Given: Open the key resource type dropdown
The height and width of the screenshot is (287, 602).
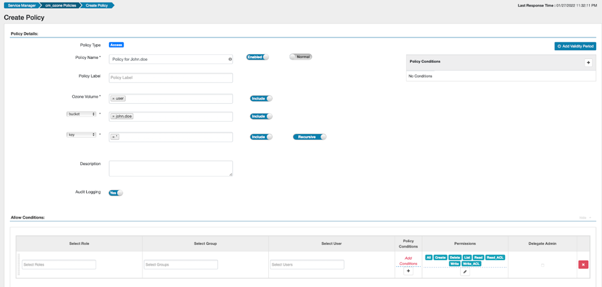Looking at the screenshot, I should tap(81, 134).
